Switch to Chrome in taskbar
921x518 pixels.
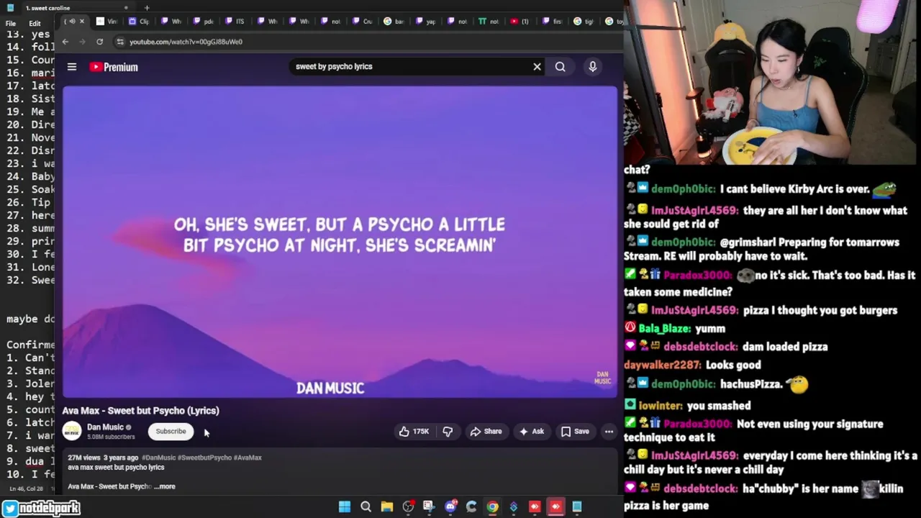coord(492,506)
